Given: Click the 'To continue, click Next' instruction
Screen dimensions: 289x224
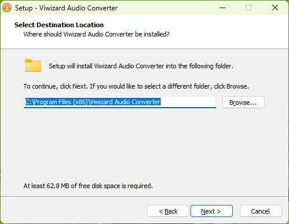Looking at the screenshot, I should (136, 86).
